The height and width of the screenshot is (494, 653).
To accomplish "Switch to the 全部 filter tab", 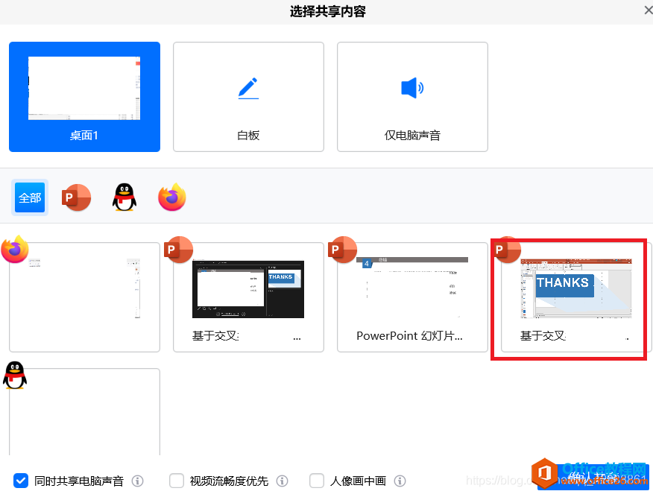I will (30, 197).
